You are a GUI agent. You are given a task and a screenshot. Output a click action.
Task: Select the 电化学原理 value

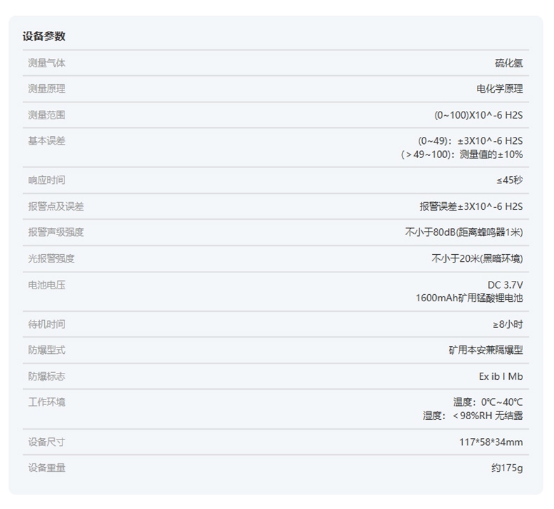point(499,89)
